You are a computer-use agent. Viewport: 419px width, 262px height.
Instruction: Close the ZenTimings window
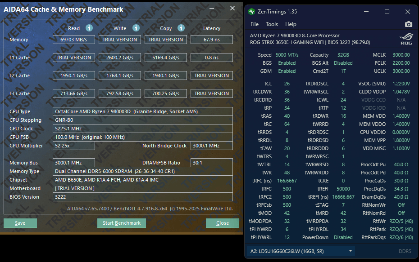pyautogui.click(x=407, y=12)
